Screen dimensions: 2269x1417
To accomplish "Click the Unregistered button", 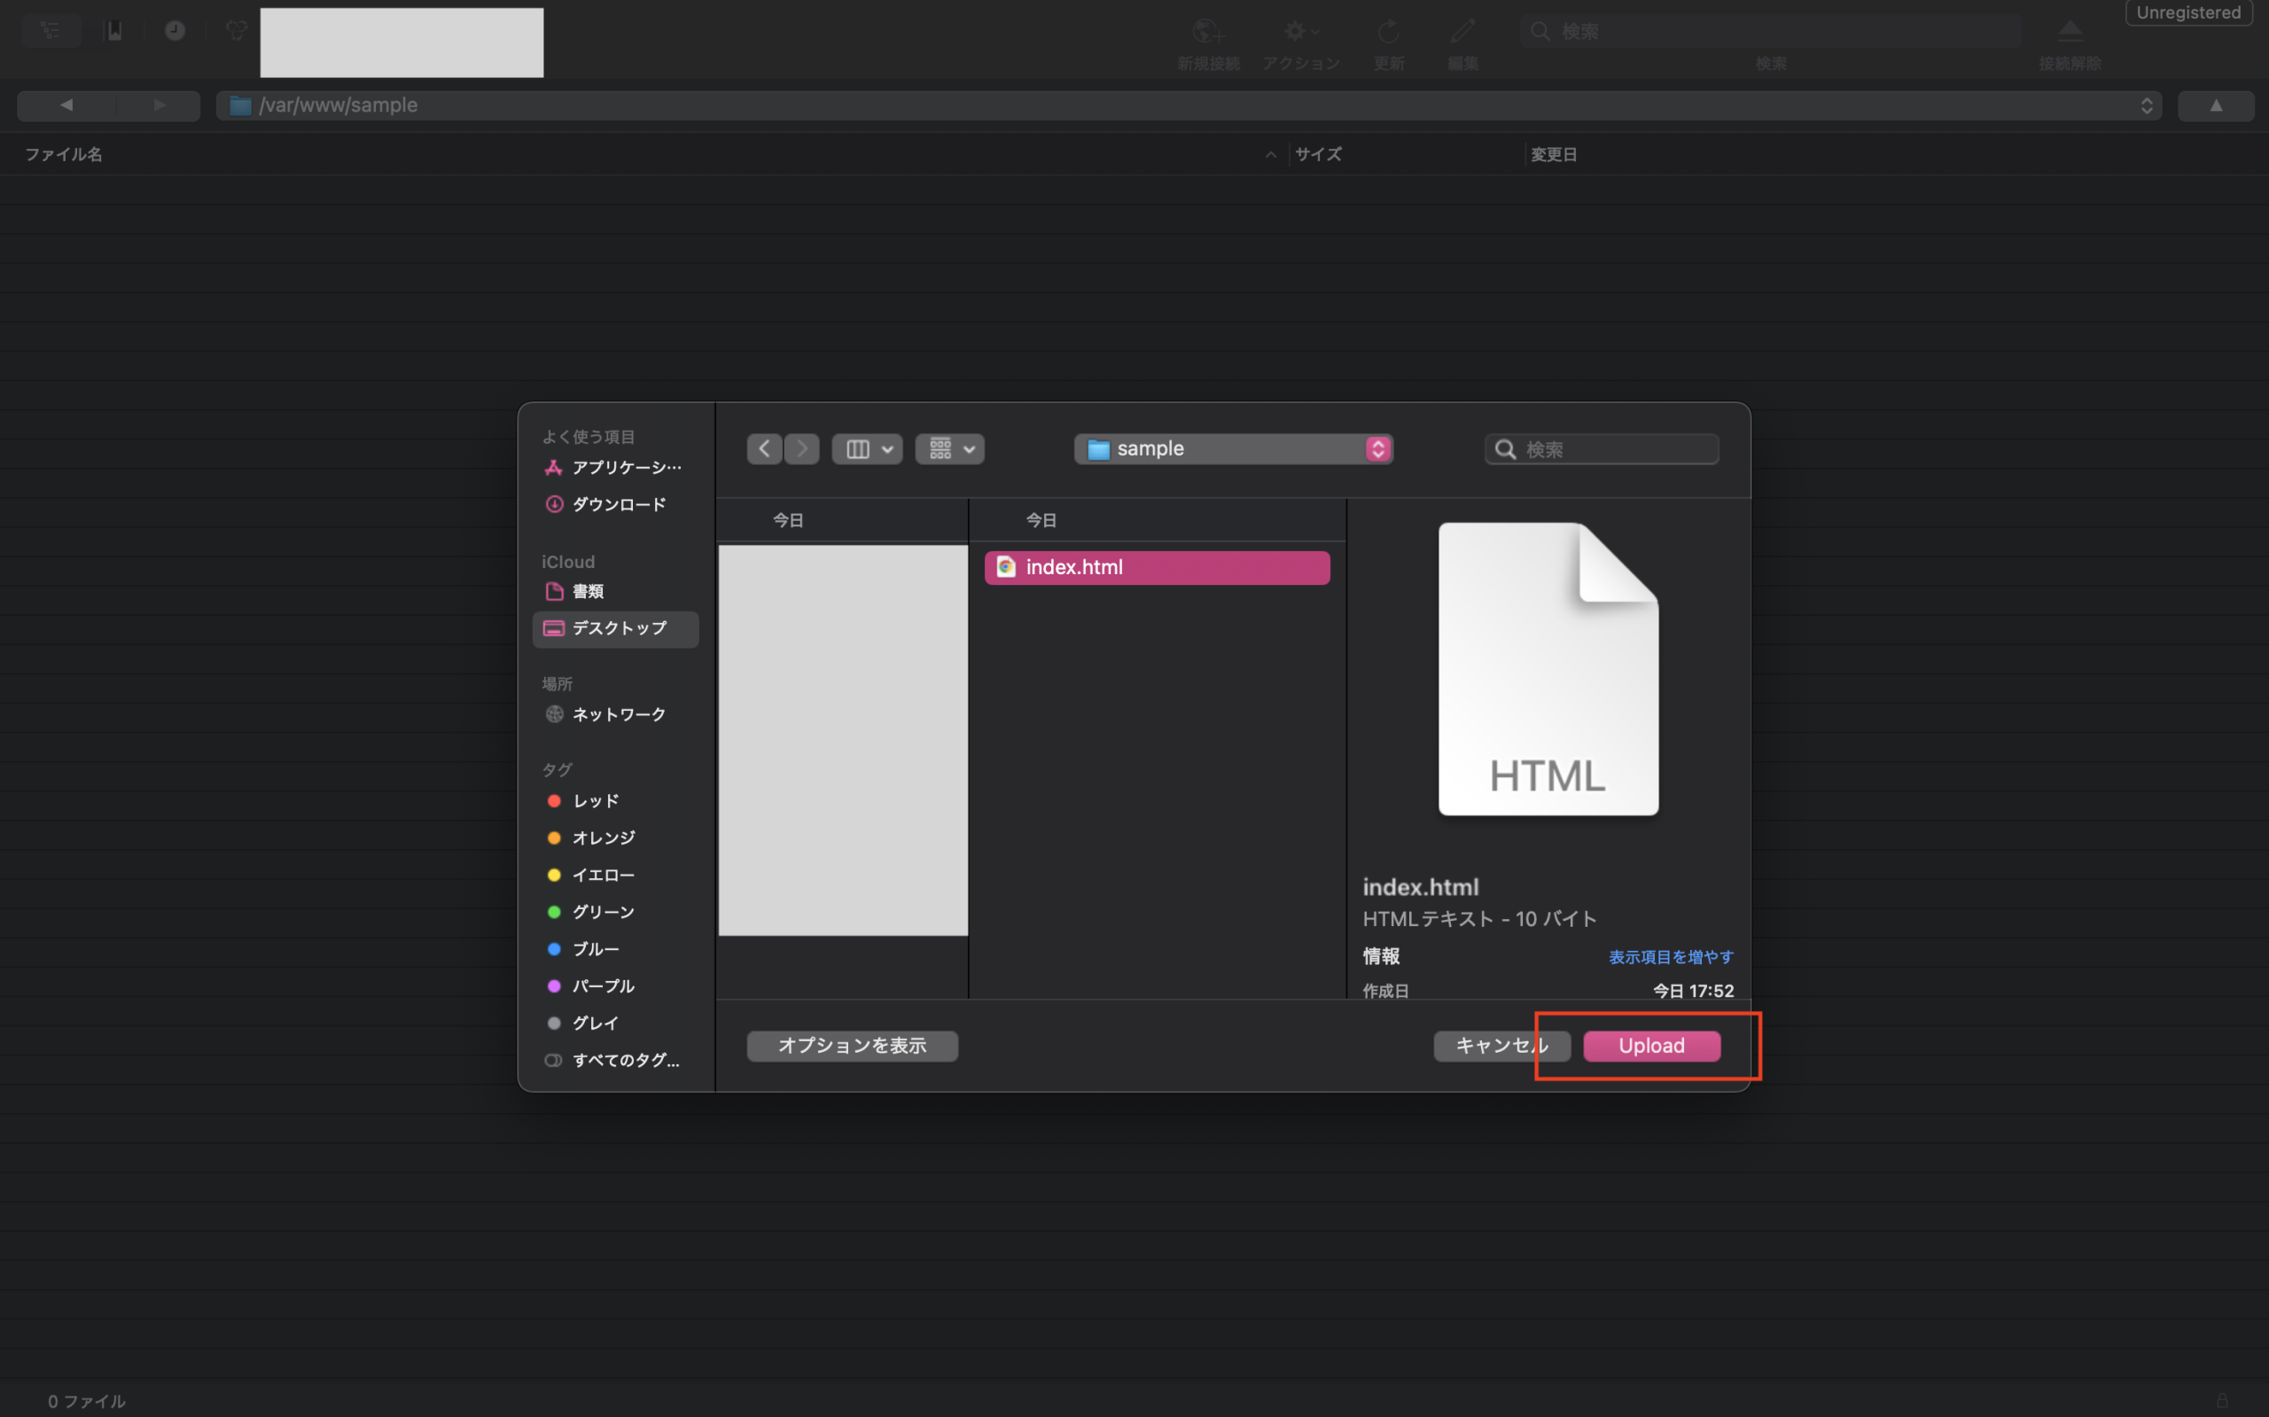I will (x=2188, y=13).
